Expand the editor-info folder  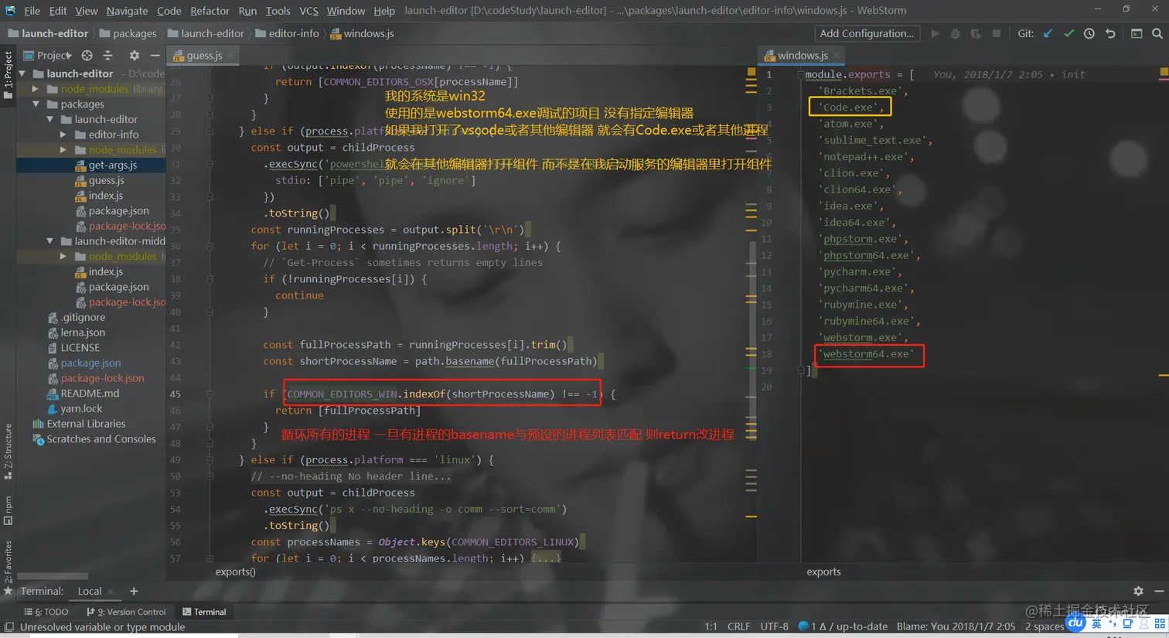click(63, 135)
